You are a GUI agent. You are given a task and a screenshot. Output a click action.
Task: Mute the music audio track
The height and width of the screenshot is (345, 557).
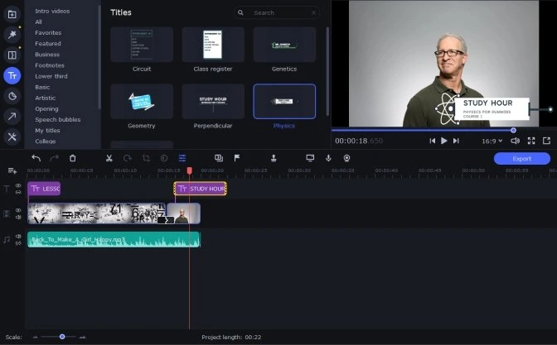pos(18,236)
